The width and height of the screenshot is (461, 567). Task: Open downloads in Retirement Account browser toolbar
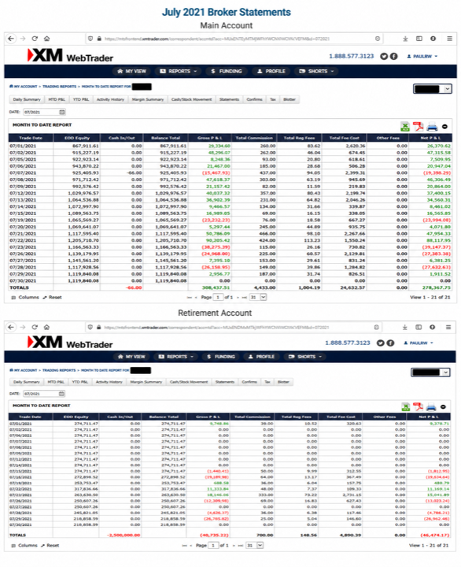pyautogui.click(x=404, y=328)
